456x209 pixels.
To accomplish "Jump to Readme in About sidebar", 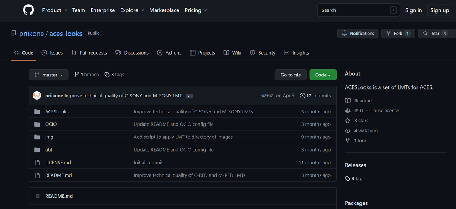I will (x=358, y=101).
